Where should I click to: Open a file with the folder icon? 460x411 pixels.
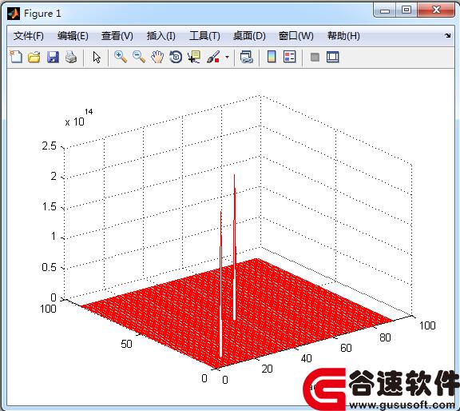pyautogui.click(x=34, y=57)
